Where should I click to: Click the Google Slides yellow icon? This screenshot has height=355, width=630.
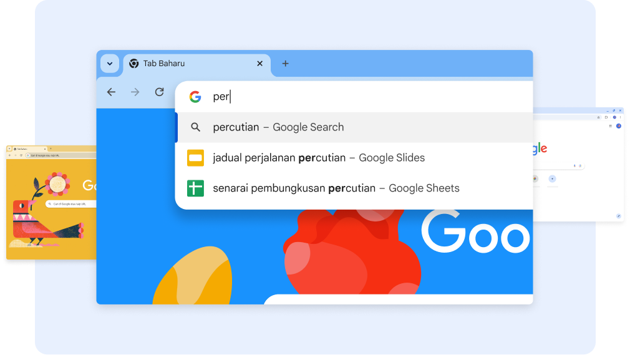tap(195, 158)
